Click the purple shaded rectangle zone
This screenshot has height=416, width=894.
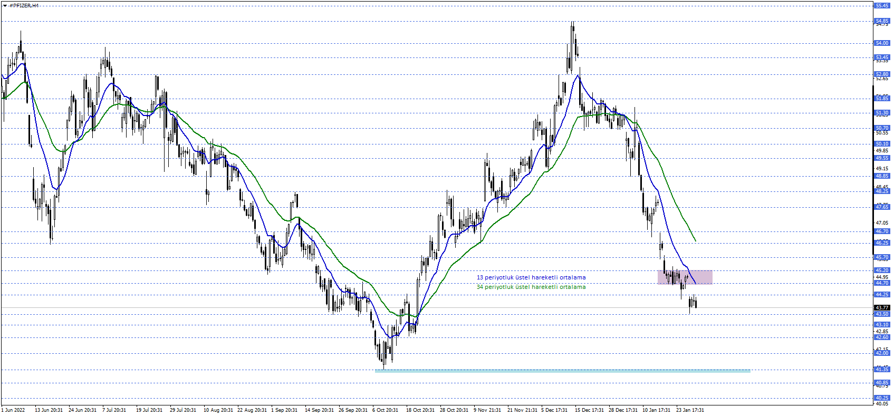pos(685,277)
